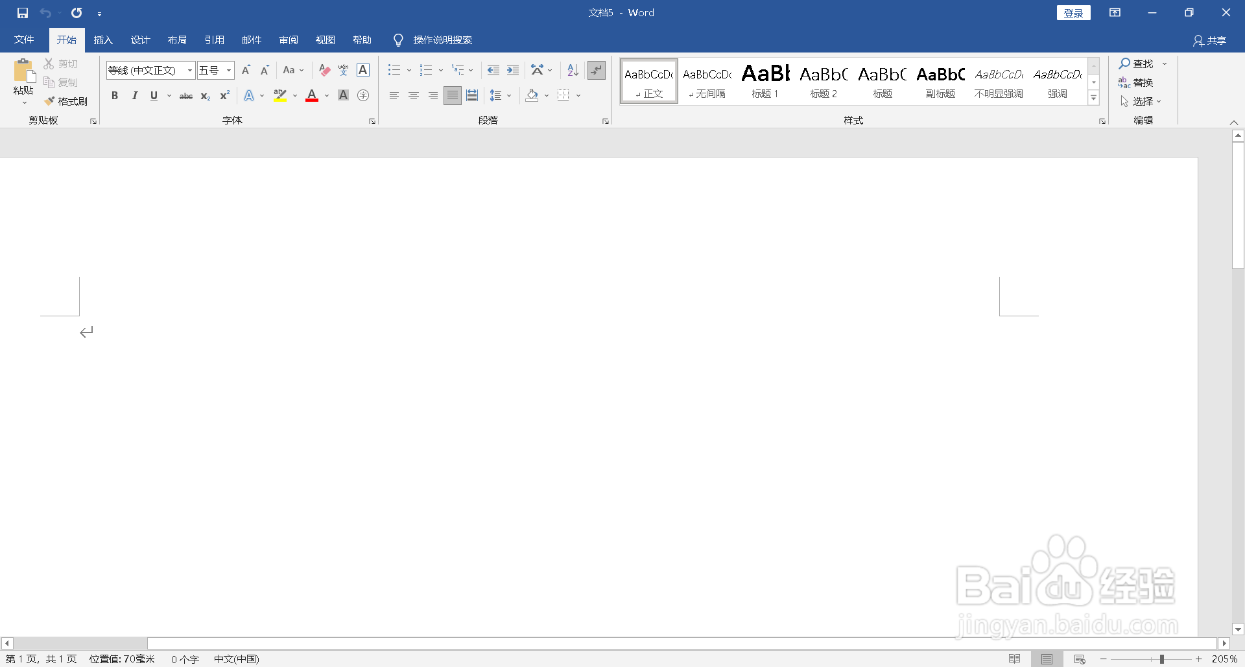Open the File (文件) tab
1245x667 pixels.
tap(24, 40)
